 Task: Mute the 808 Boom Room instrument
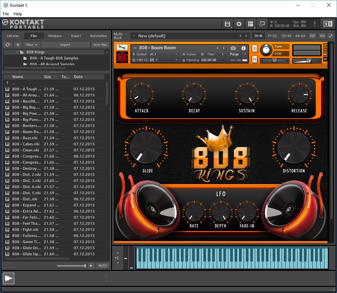coord(254,59)
